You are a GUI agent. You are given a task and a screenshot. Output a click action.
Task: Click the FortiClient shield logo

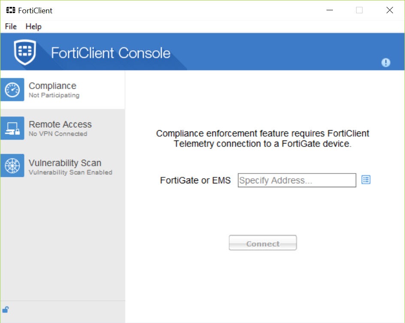[x=25, y=52]
